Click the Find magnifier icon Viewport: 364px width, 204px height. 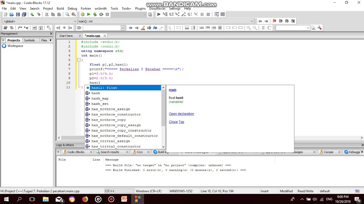tap(67, 14)
